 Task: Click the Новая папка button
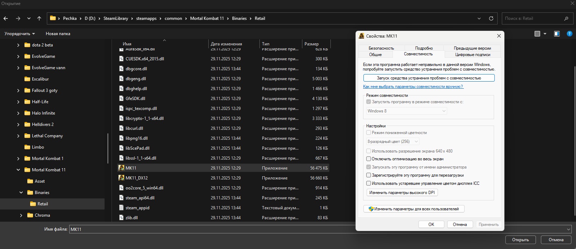[58, 34]
